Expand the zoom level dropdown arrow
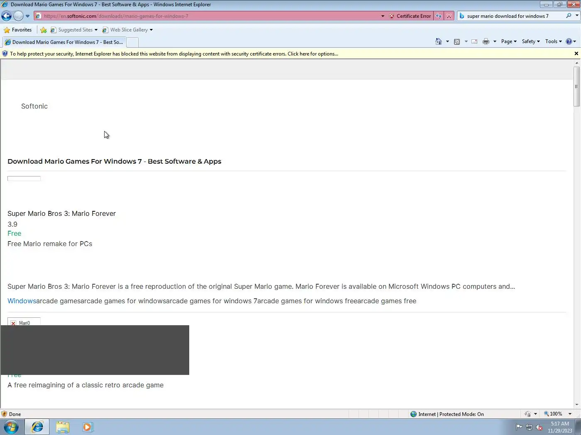The width and height of the screenshot is (581, 435). (570, 414)
